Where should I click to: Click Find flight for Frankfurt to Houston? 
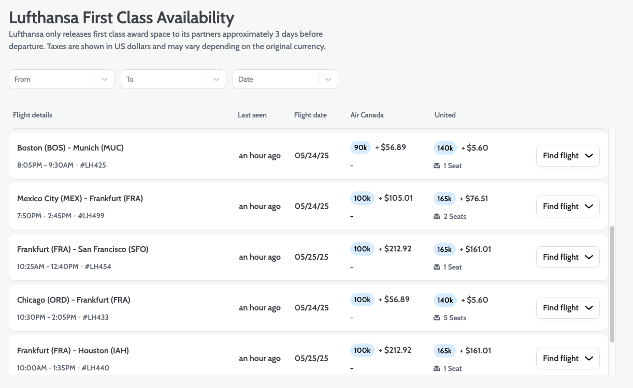(568, 358)
